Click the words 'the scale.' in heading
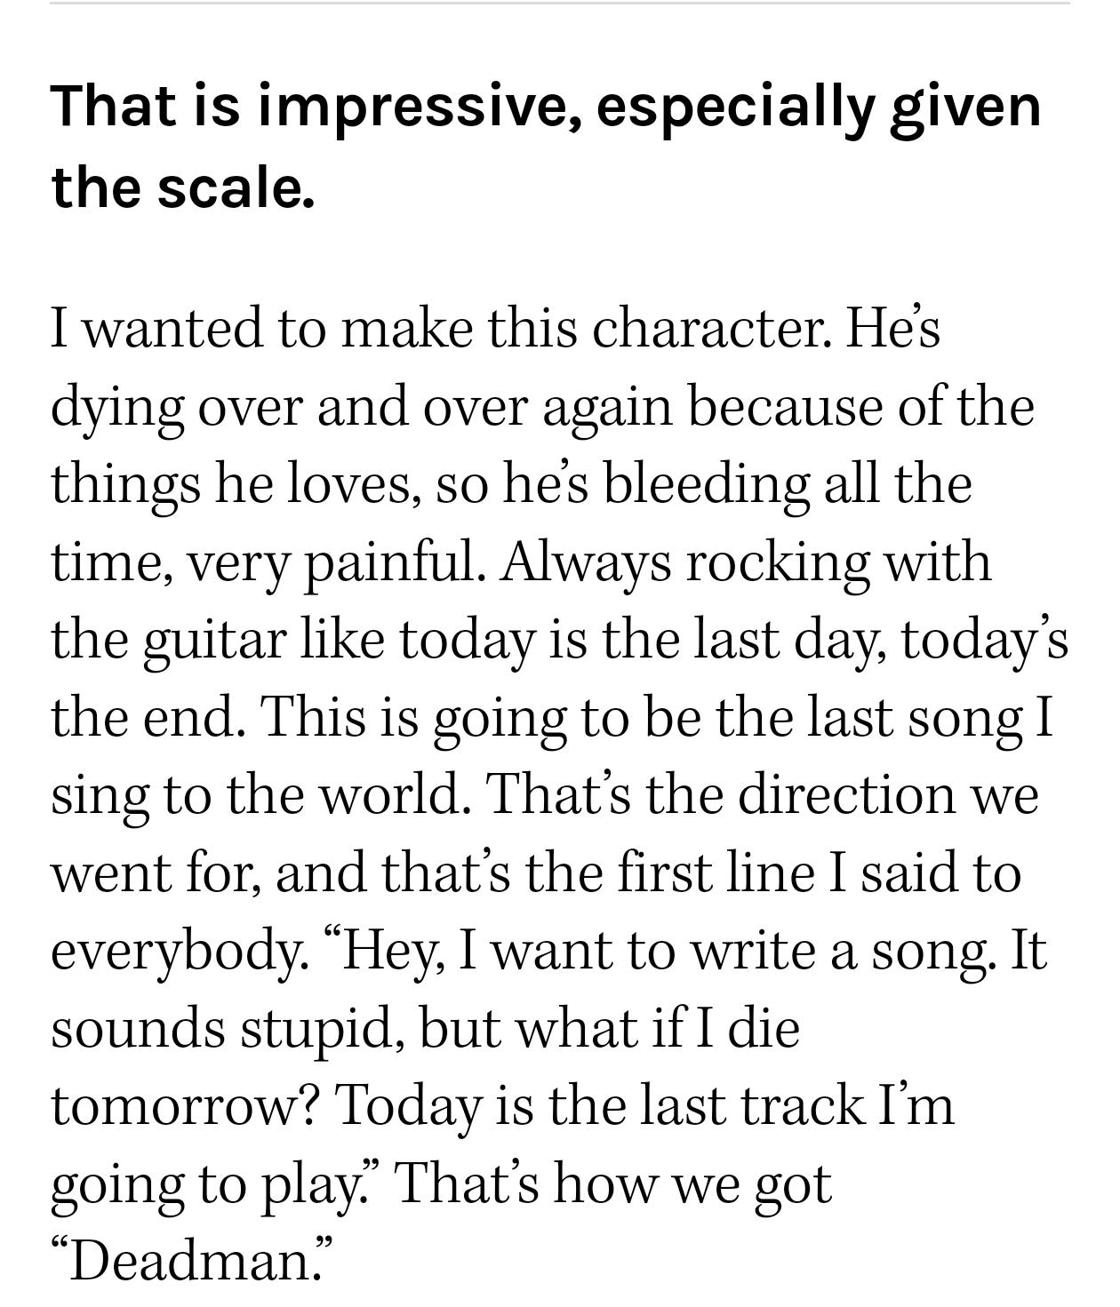Image resolution: width=1120 pixels, height=1307 pixels. (183, 187)
